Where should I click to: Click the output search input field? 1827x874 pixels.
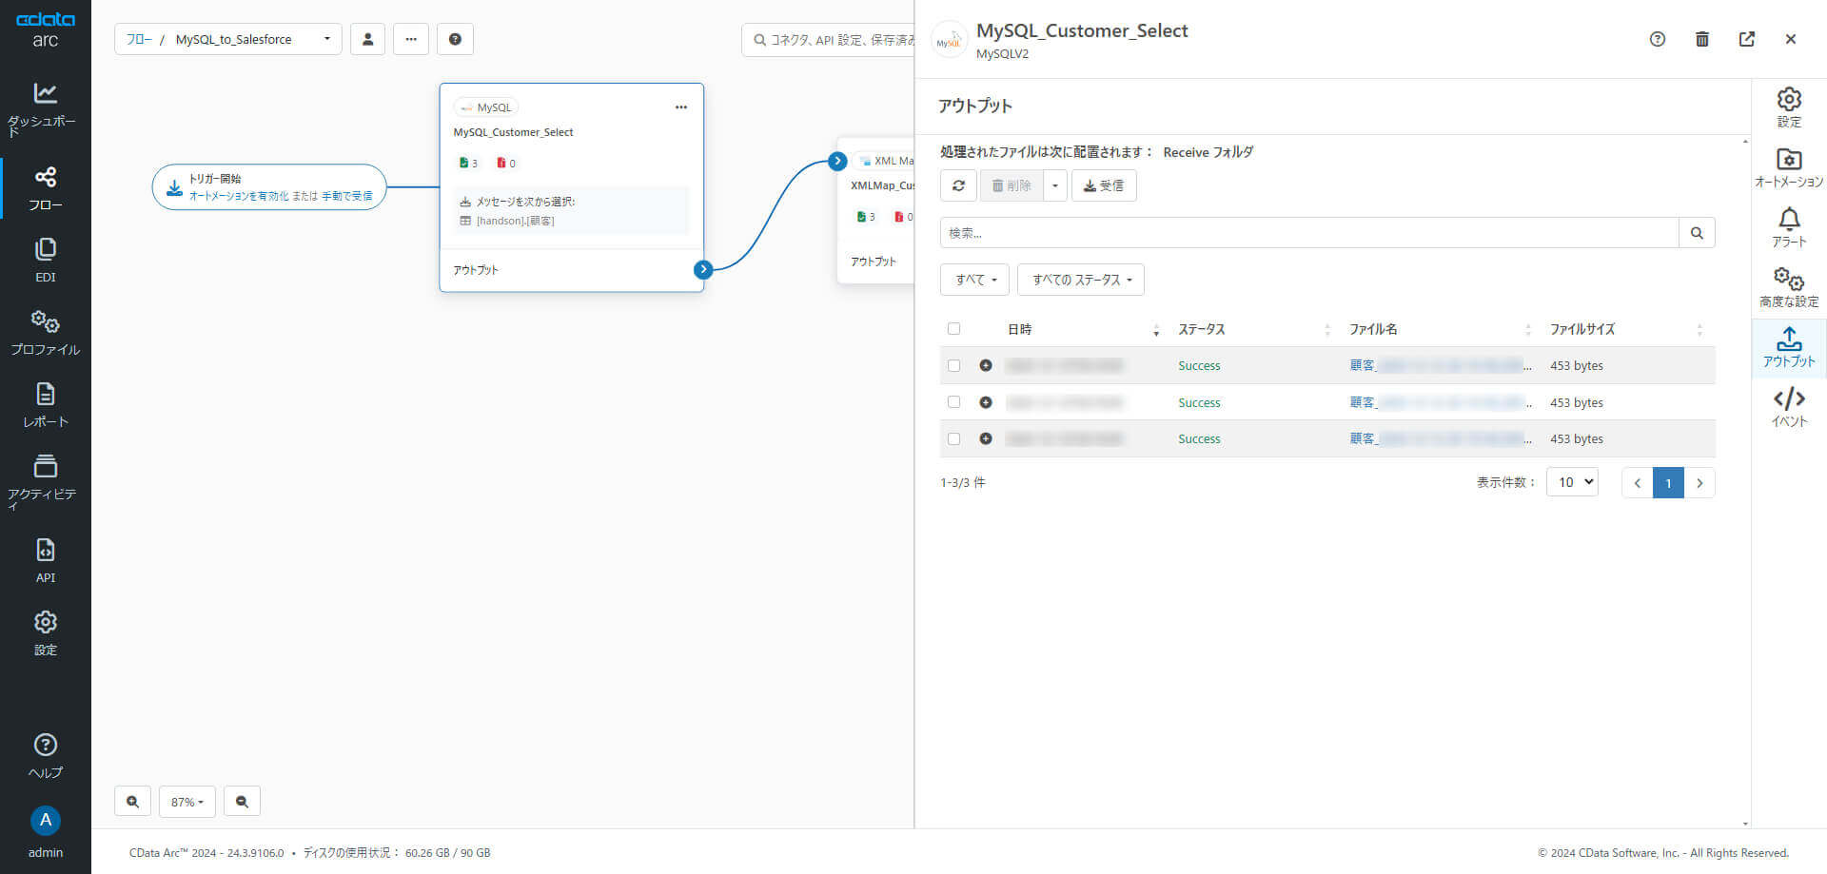tap(1308, 233)
